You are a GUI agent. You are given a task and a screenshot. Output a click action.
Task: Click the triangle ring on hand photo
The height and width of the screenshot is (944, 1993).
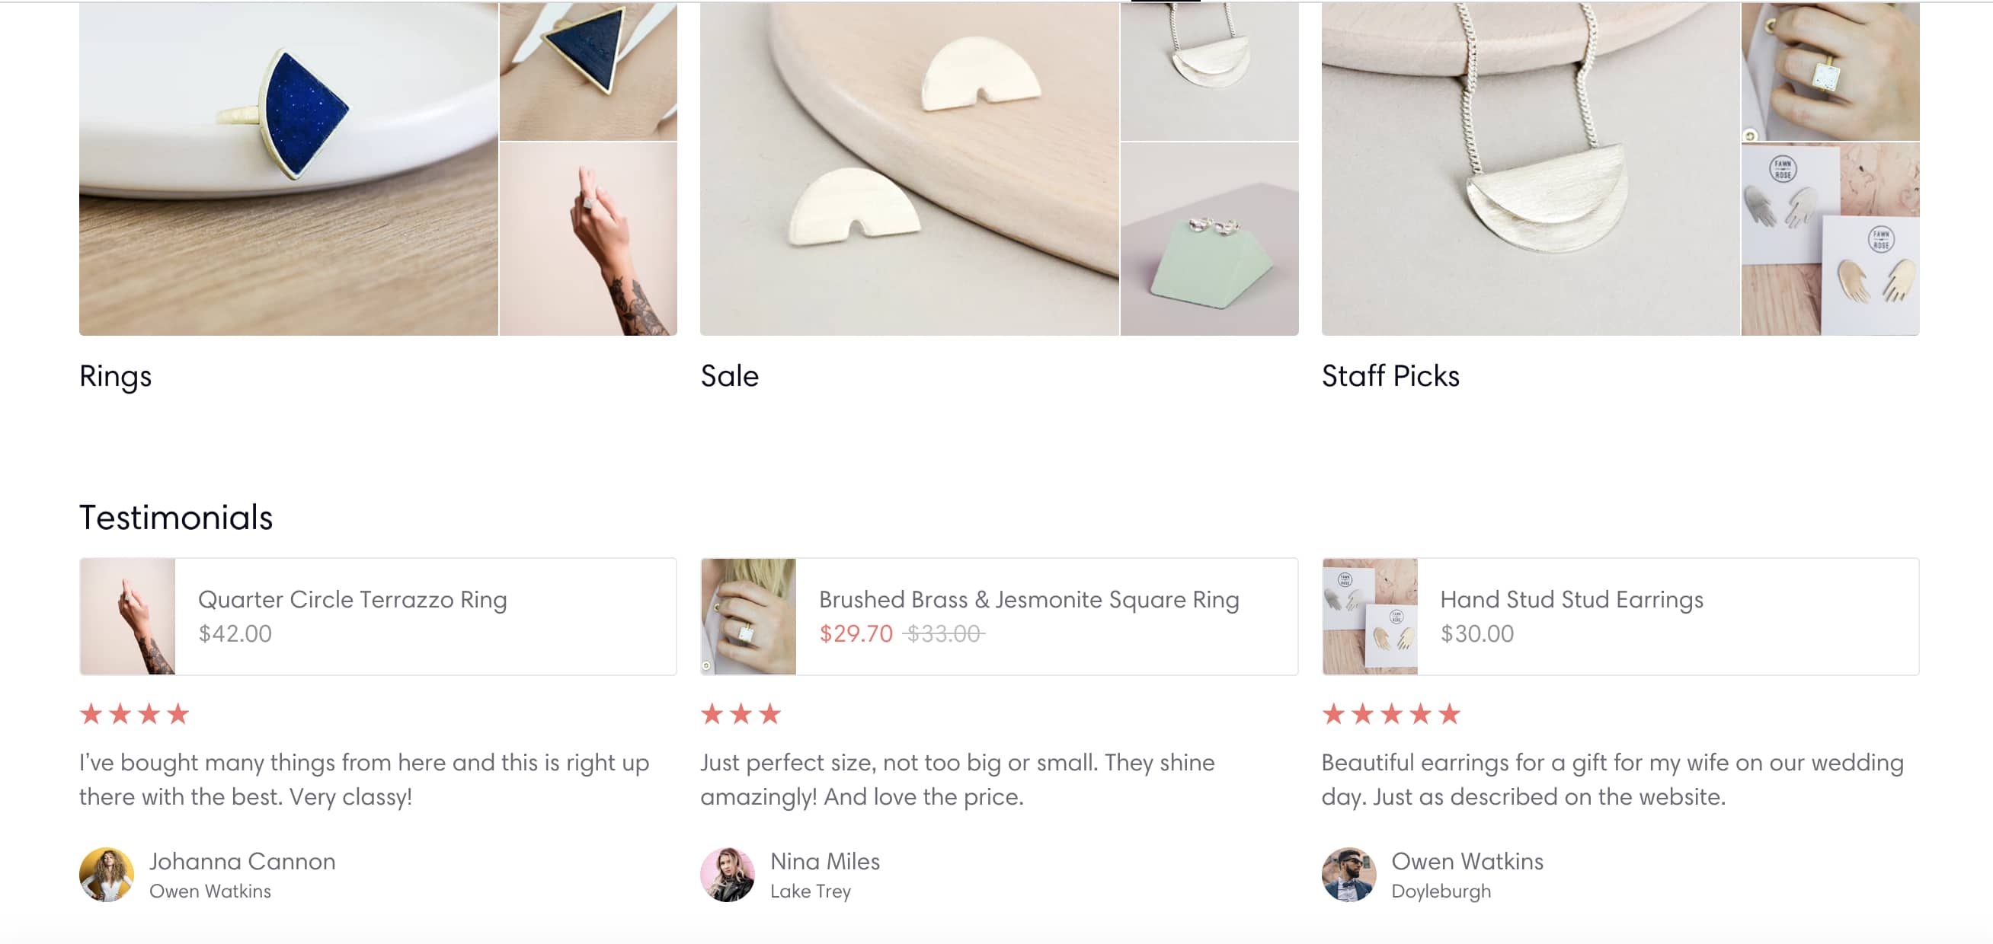click(588, 71)
